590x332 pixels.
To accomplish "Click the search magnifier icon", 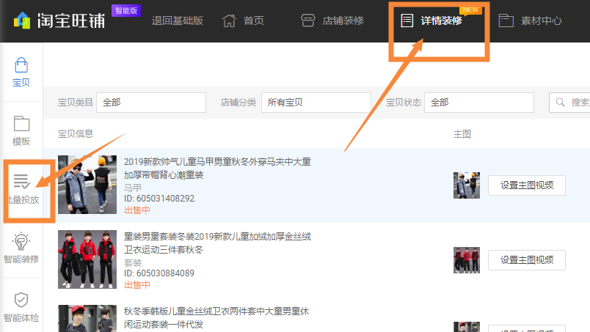I will pos(561,103).
